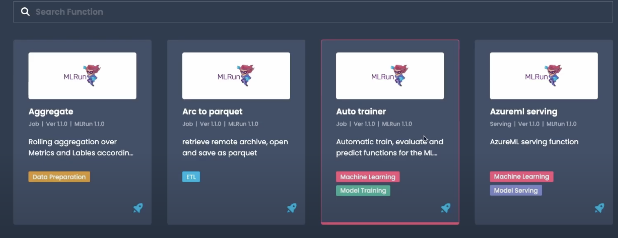Open the Aggregate card's MLRun logo thumbnail
Image resolution: width=618 pixels, height=238 pixels.
click(82, 76)
